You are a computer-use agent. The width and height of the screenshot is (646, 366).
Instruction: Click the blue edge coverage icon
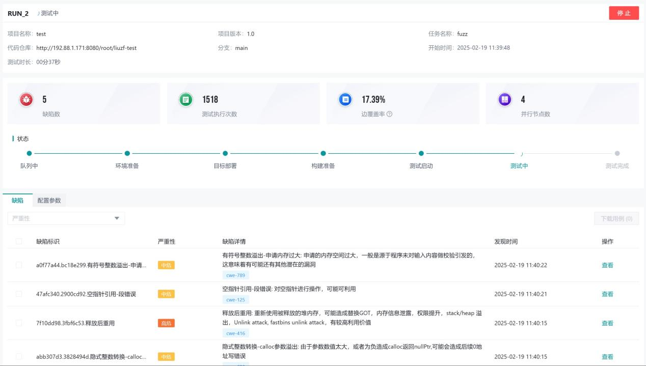(345, 100)
